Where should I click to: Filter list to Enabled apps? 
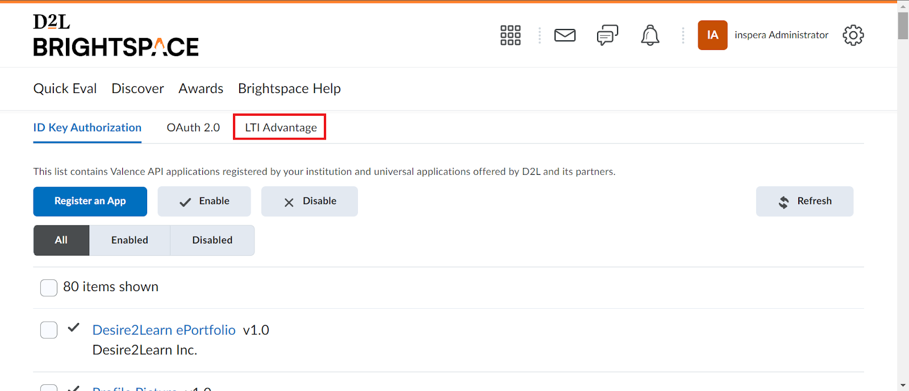click(x=130, y=240)
